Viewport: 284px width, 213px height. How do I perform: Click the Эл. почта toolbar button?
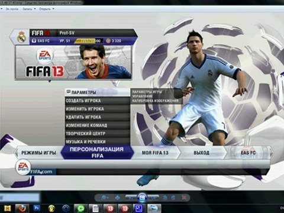[11, 9]
